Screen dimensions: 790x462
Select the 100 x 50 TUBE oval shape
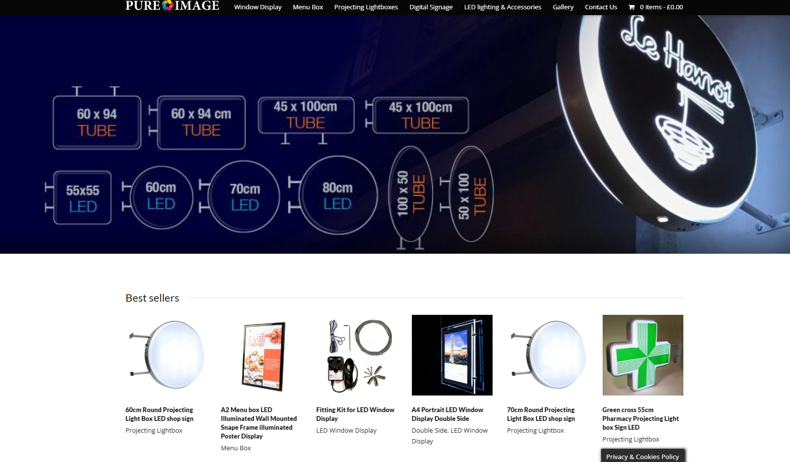pos(410,197)
